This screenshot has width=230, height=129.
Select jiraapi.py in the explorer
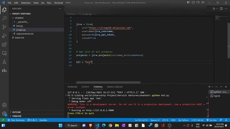[x=36, y=30]
